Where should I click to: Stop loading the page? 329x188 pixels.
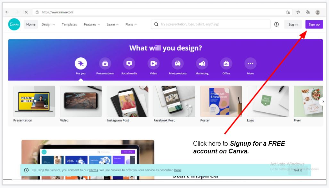[x=26, y=12]
